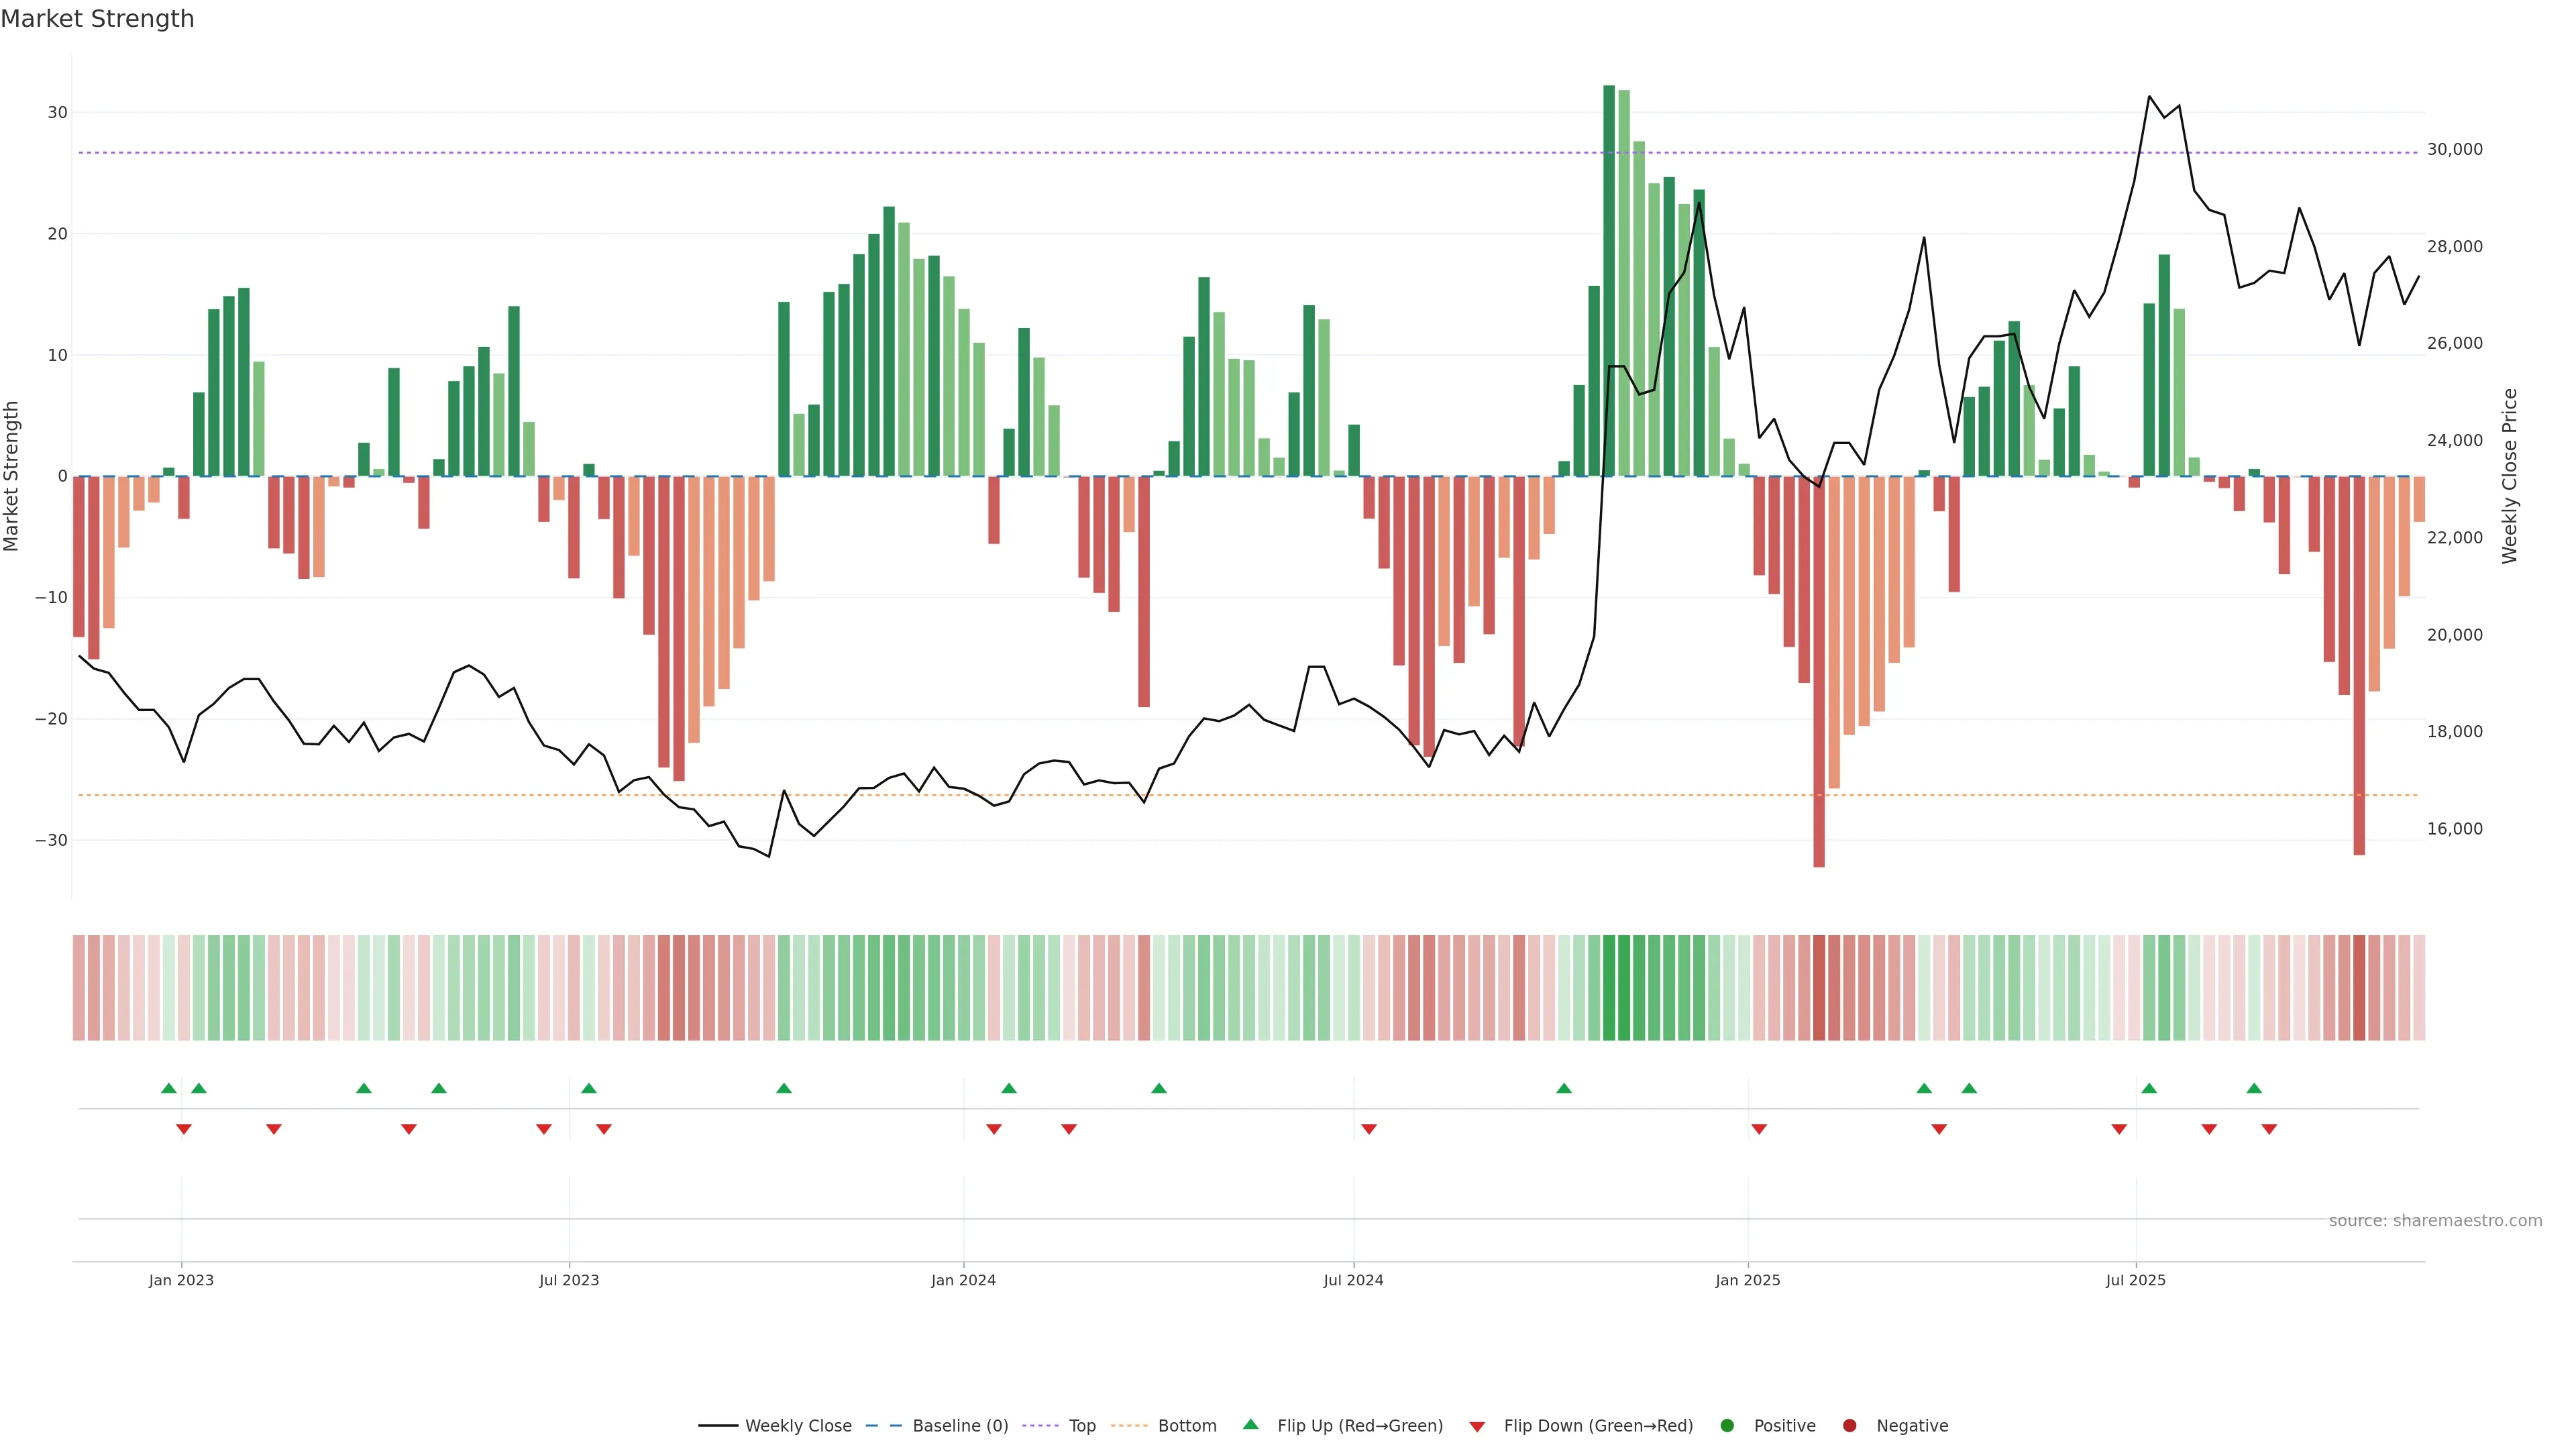Click the Weekly Close Price axis title
Image resolution: width=2576 pixels, height=1449 pixels.
click(2510, 476)
